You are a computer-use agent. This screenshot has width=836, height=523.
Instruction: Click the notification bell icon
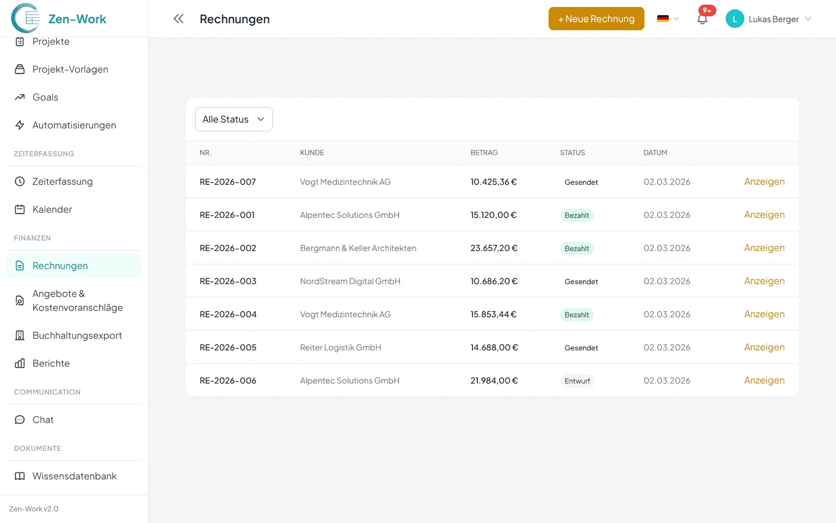(x=702, y=19)
